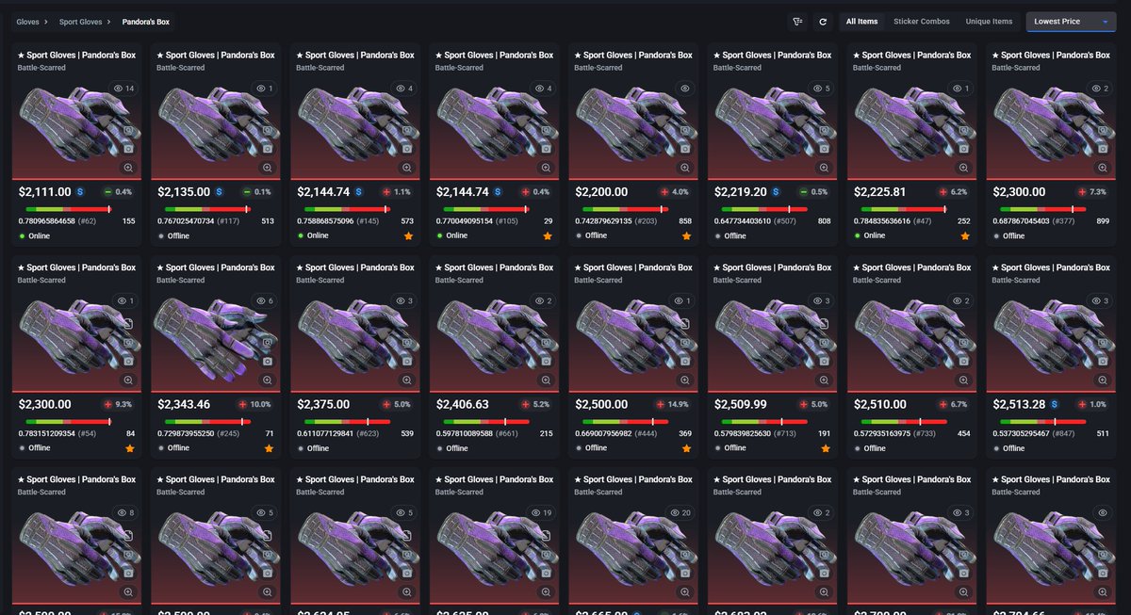Click the price text $2,225.81
The height and width of the screenshot is (615, 1131).
pyautogui.click(x=881, y=191)
